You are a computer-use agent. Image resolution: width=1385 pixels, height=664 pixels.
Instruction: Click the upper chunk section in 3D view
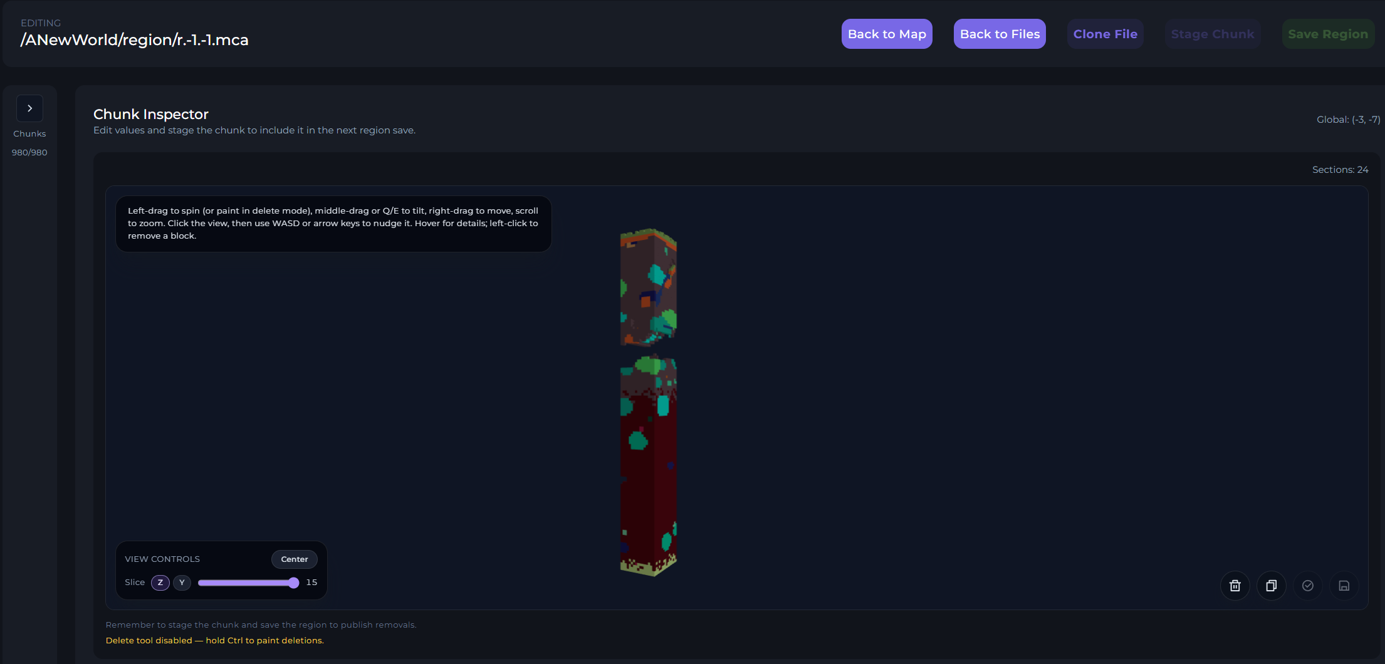(x=648, y=287)
